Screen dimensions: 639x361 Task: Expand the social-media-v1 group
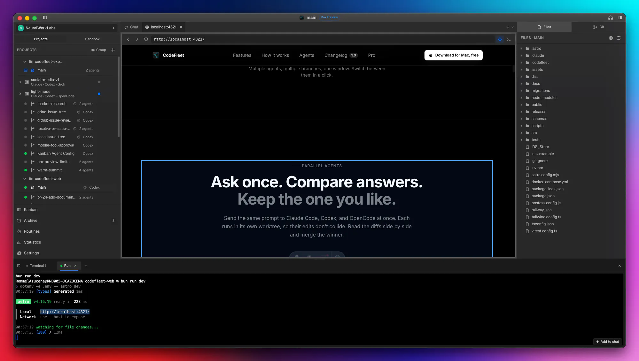pyautogui.click(x=20, y=82)
